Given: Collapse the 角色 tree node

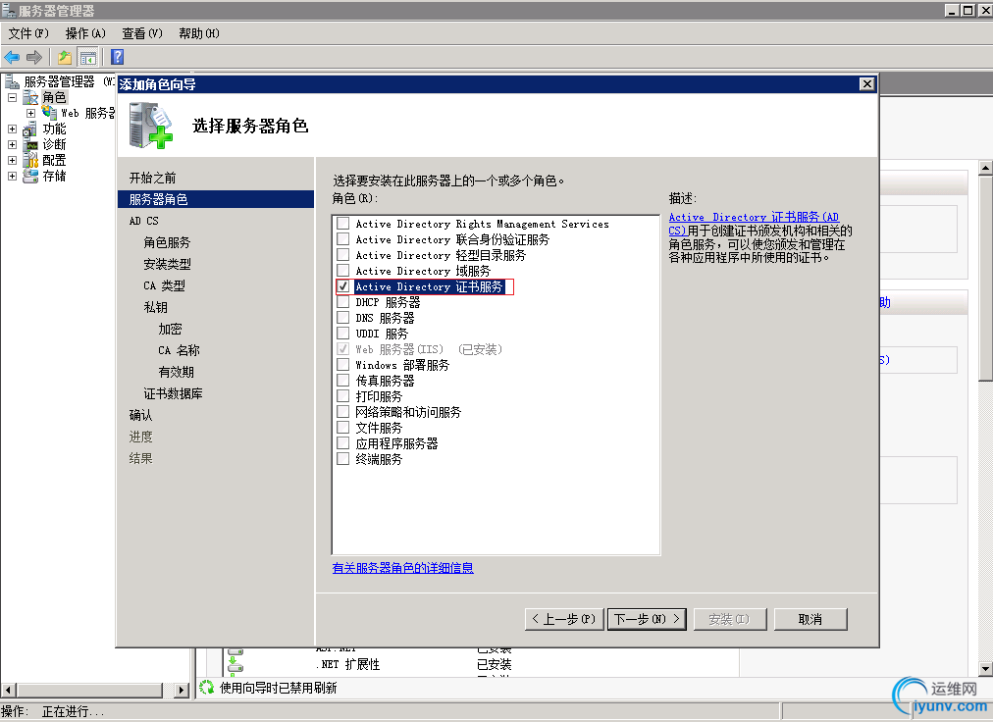Looking at the screenshot, I should pyautogui.click(x=12, y=96).
